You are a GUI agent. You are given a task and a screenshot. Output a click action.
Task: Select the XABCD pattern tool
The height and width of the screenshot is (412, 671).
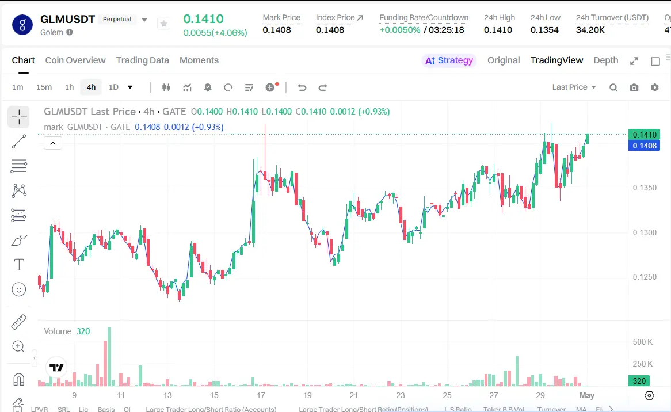point(19,190)
